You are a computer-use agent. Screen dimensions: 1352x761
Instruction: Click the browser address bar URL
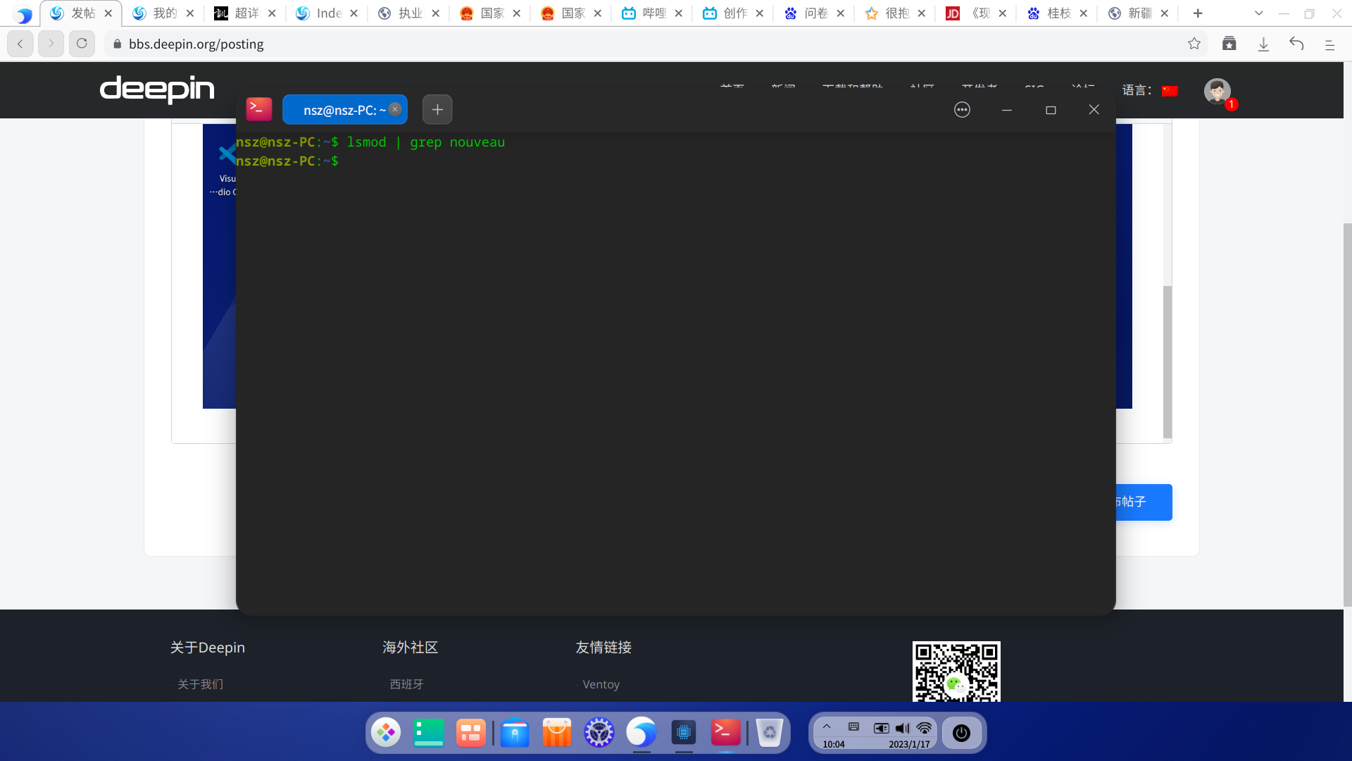[196, 44]
